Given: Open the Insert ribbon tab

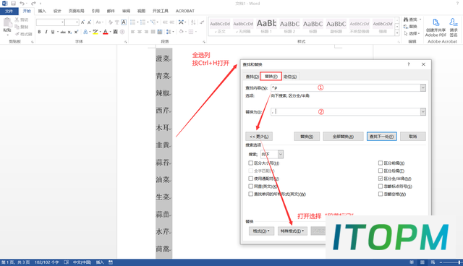Looking at the screenshot, I should (42, 11).
